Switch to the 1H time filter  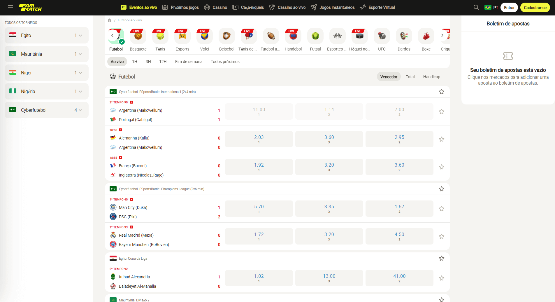pyautogui.click(x=135, y=62)
